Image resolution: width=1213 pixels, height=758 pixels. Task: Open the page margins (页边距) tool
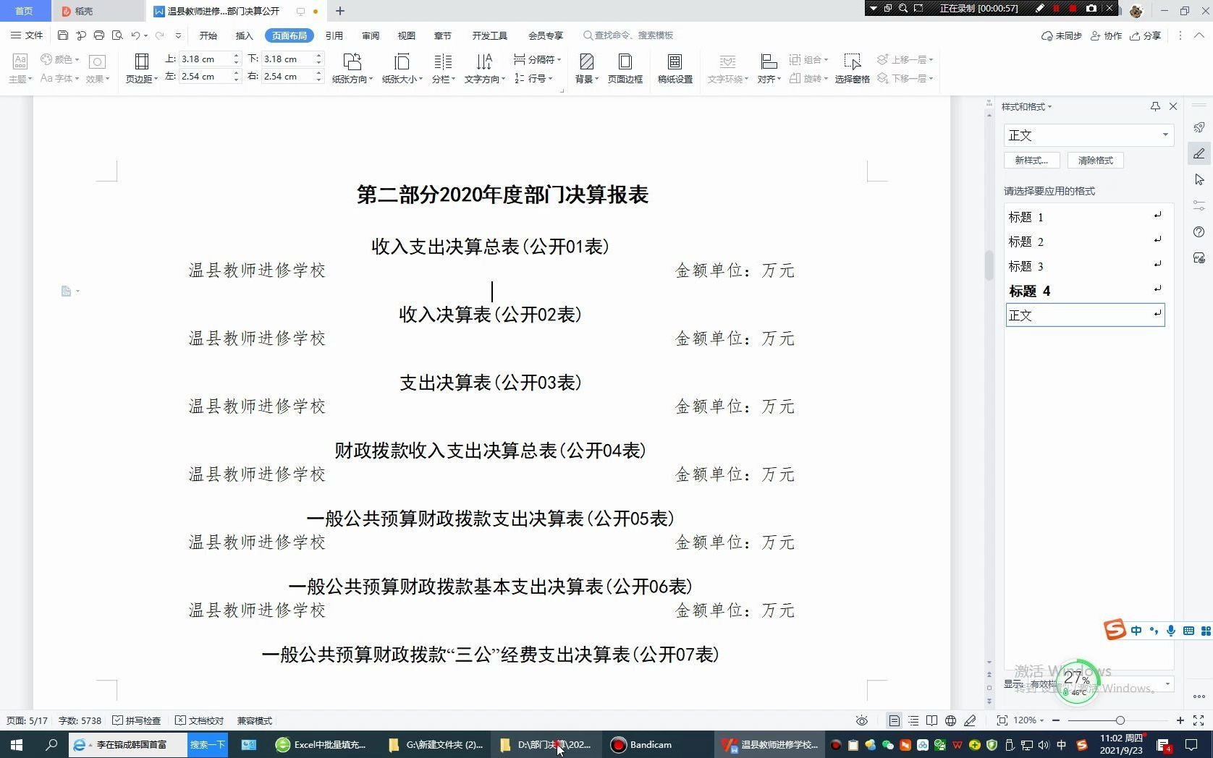tap(142, 69)
